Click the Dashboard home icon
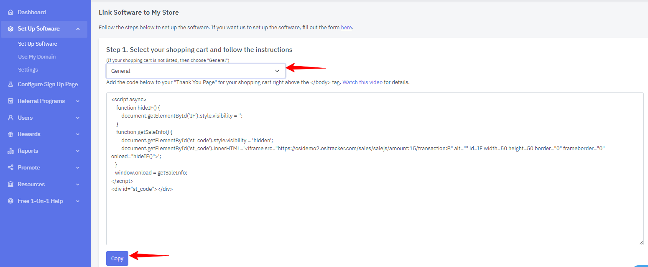The width and height of the screenshot is (648, 267). pyautogui.click(x=10, y=13)
